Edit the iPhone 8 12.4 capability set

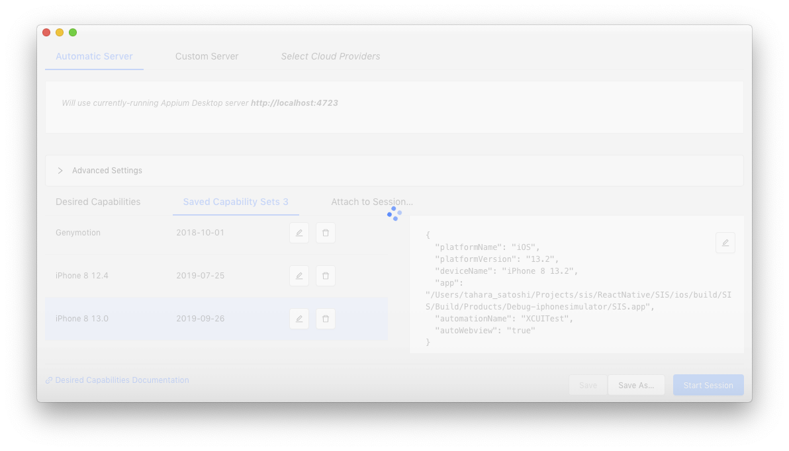click(299, 276)
